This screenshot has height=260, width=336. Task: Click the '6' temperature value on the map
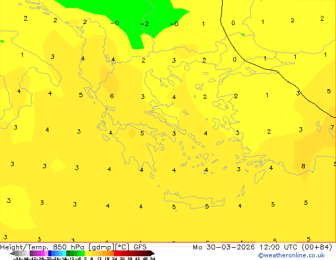[x=112, y=96]
